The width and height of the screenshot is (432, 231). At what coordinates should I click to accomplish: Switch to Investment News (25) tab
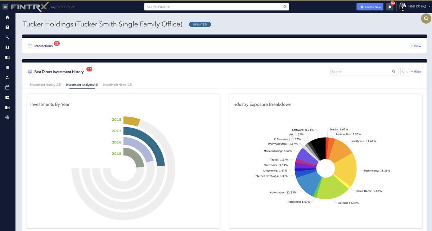[117, 85]
